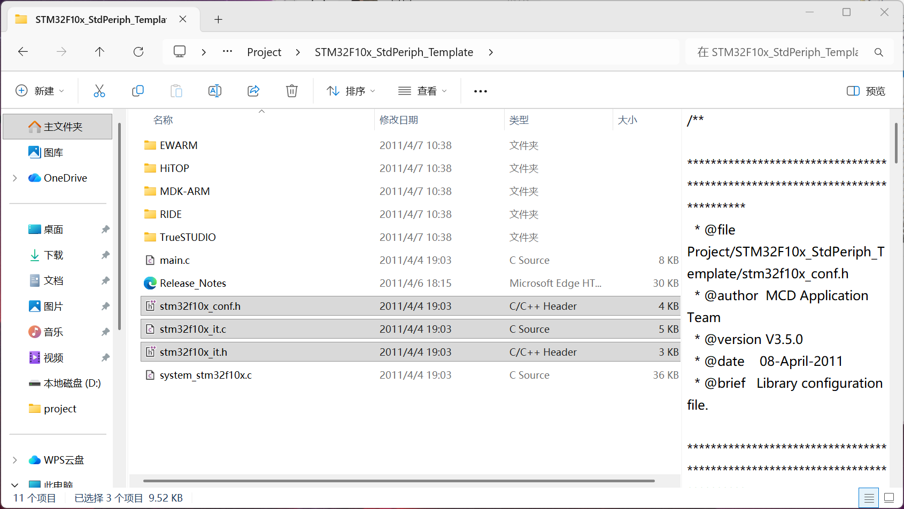Click the EWARM folder icon
904x509 pixels.
(150, 145)
